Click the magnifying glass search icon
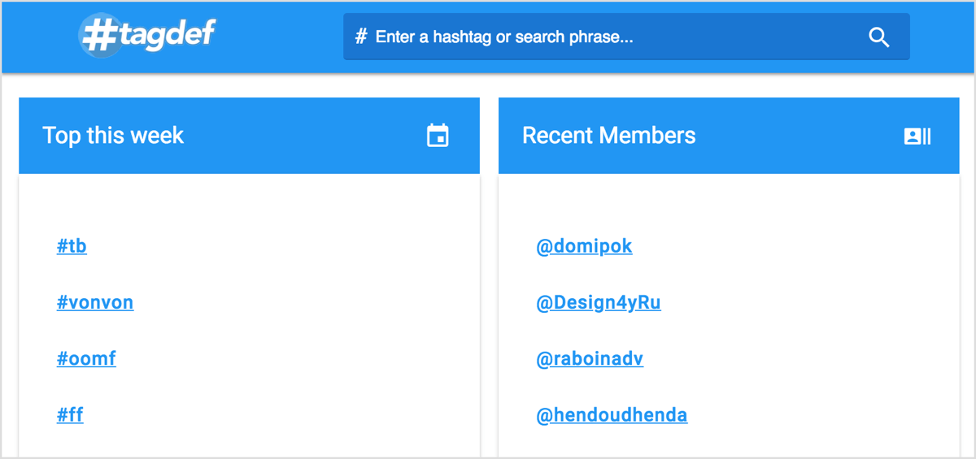Screen dimensions: 976x459 [x=878, y=37]
